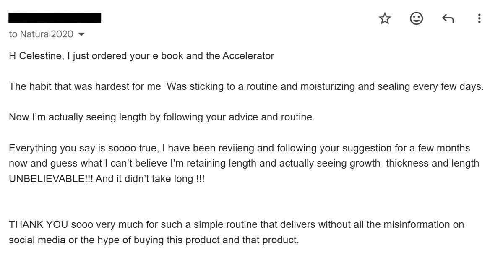Star this email message
This screenshot has width=490, height=258.
385,18
